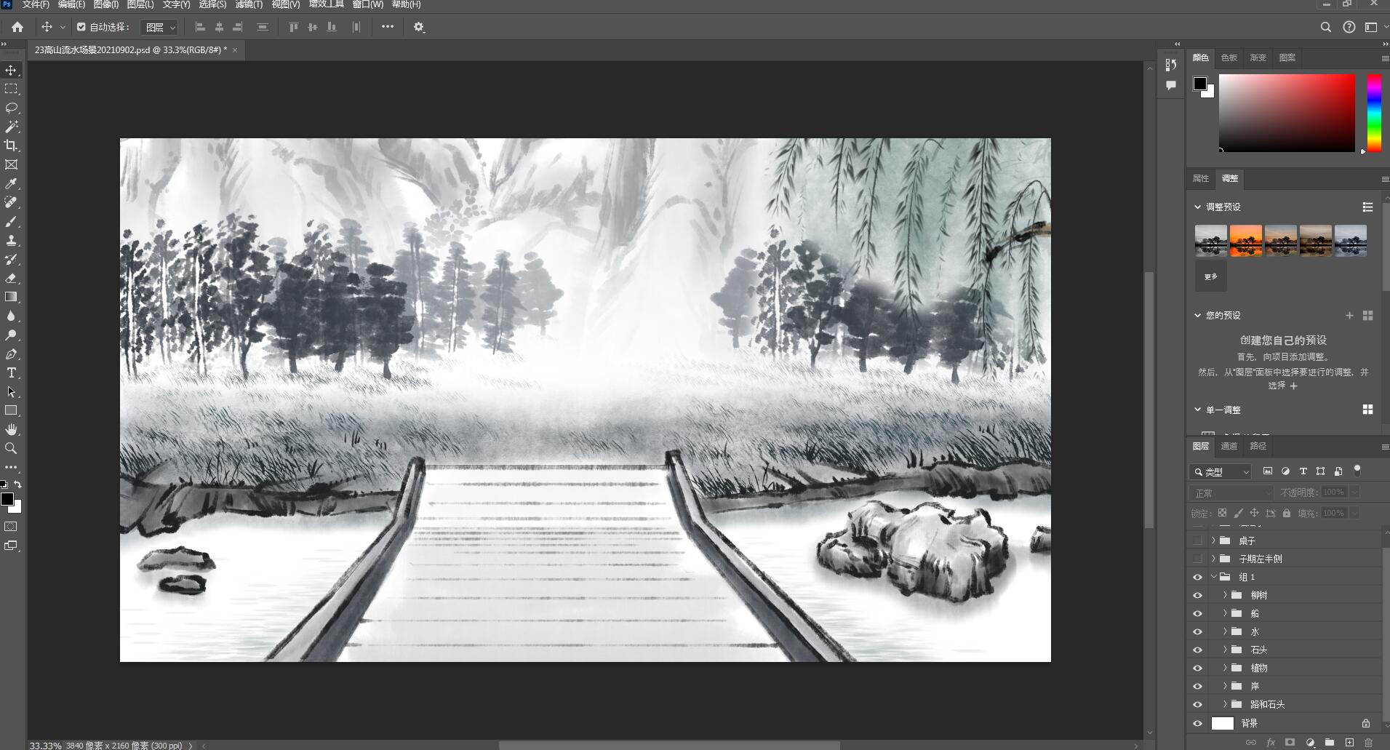Select the Clone Stamp tool

click(x=11, y=240)
